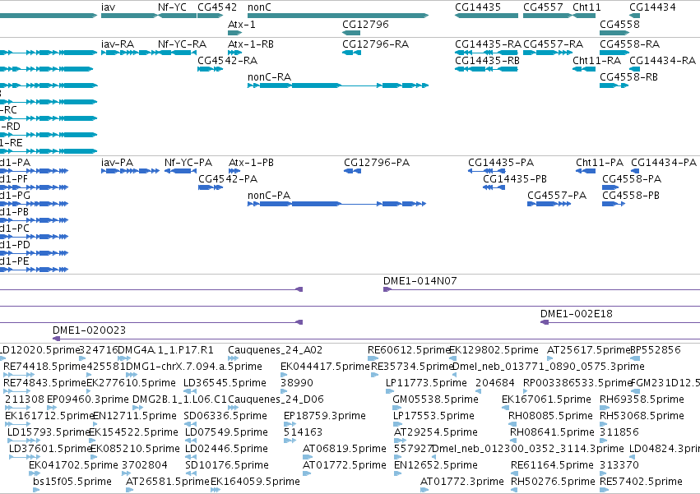Select the iav-RA transcript
The height and width of the screenshot is (494, 700).
tap(129, 53)
